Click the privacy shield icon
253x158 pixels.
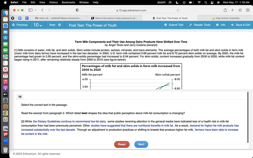coord(77,10)
